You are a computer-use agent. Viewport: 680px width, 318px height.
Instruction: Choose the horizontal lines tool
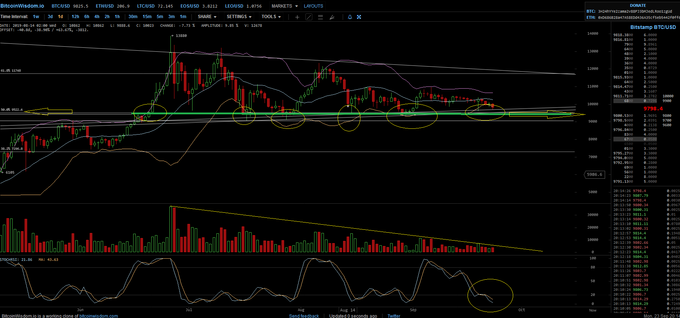tap(320, 17)
